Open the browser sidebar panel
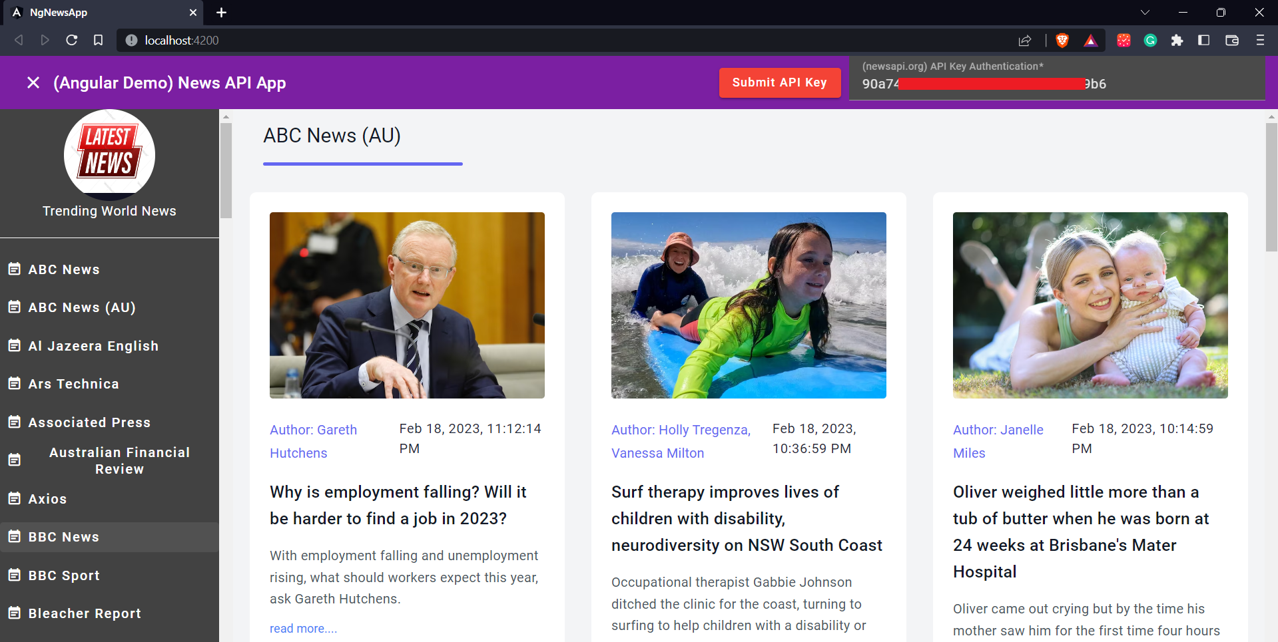 (1203, 41)
